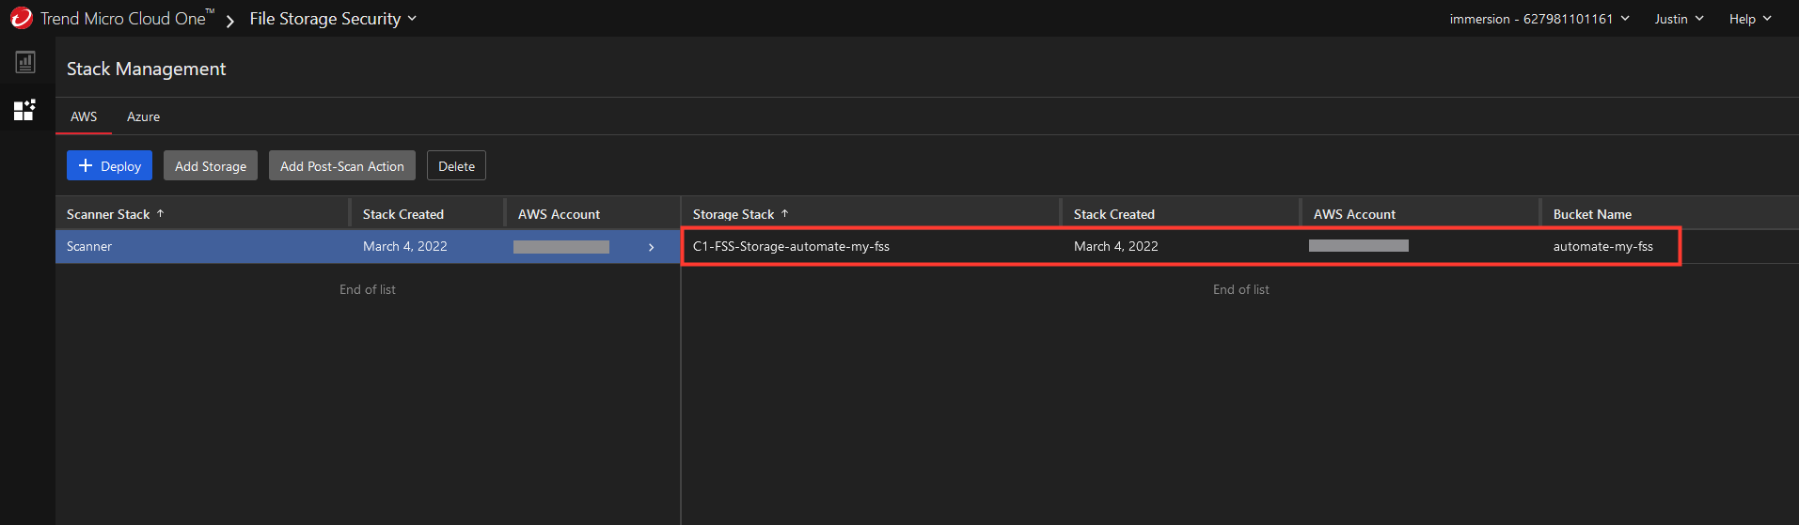Click the Bucket Name column header
Image resolution: width=1799 pixels, height=525 pixels.
click(1592, 214)
